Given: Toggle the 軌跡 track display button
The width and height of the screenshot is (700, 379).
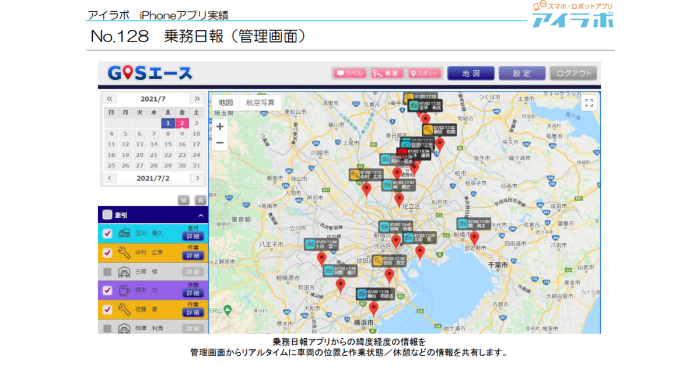Looking at the screenshot, I should pos(387,73).
